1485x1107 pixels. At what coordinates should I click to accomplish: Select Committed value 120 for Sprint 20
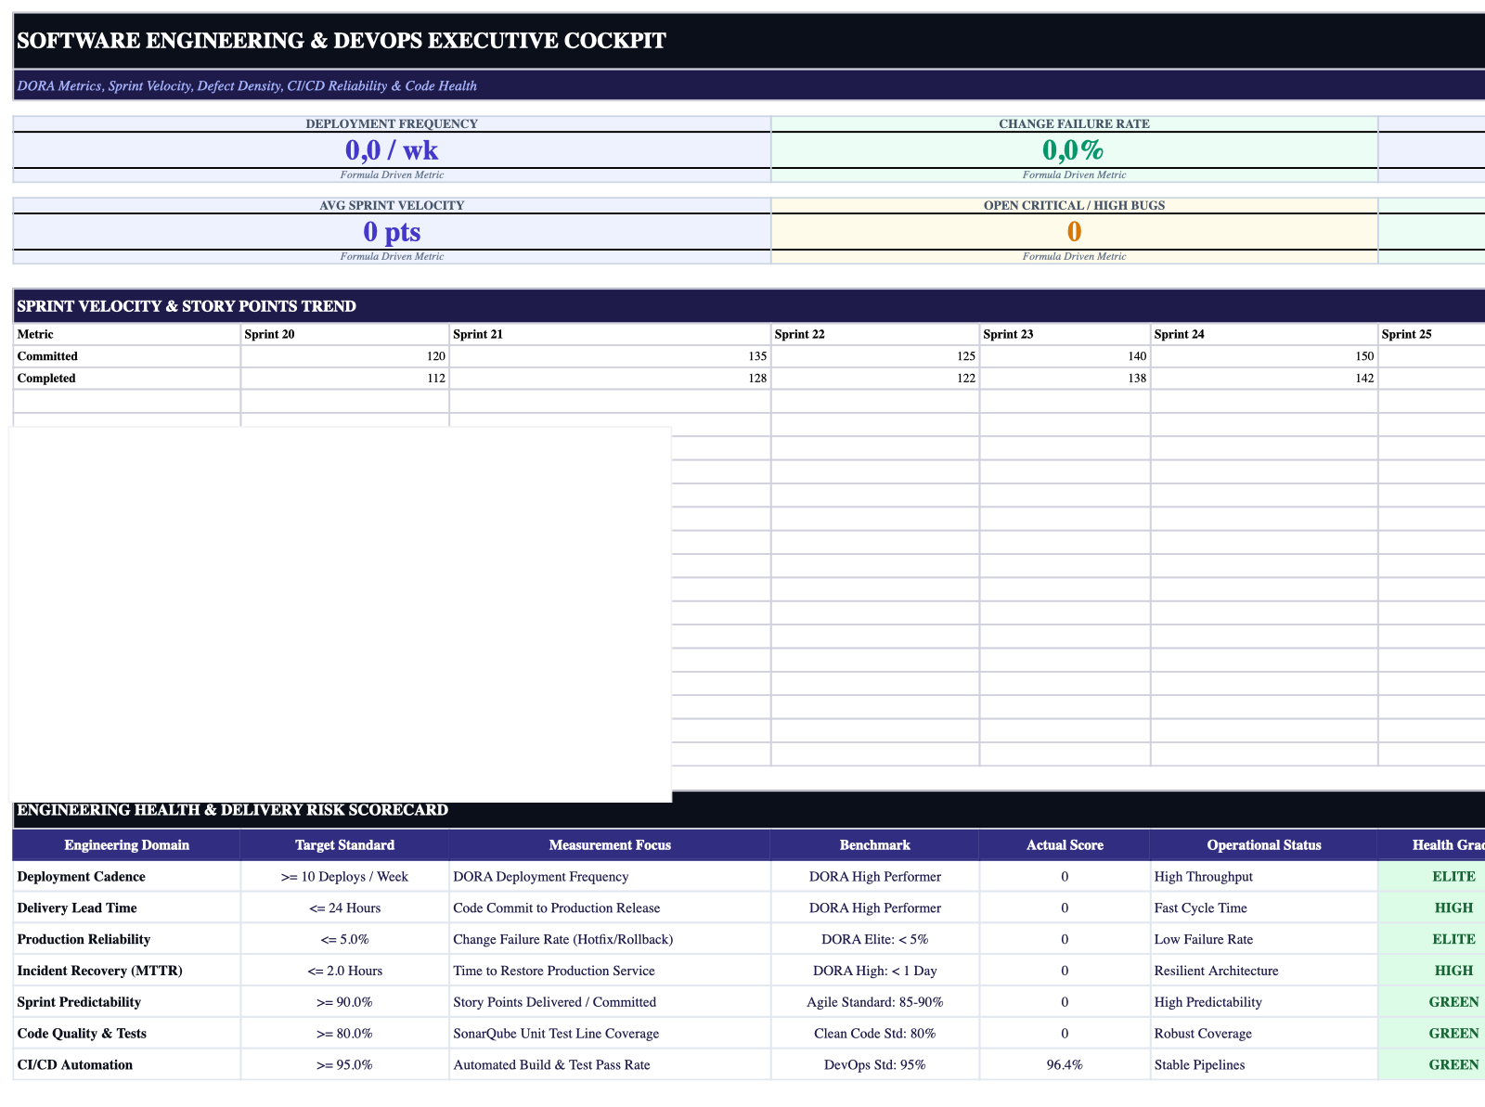(344, 356)
